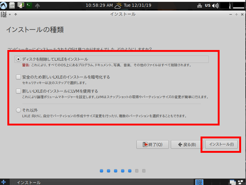Click the small square titlebar button
The height and width of the screenshot is (185, 246).
10,14
